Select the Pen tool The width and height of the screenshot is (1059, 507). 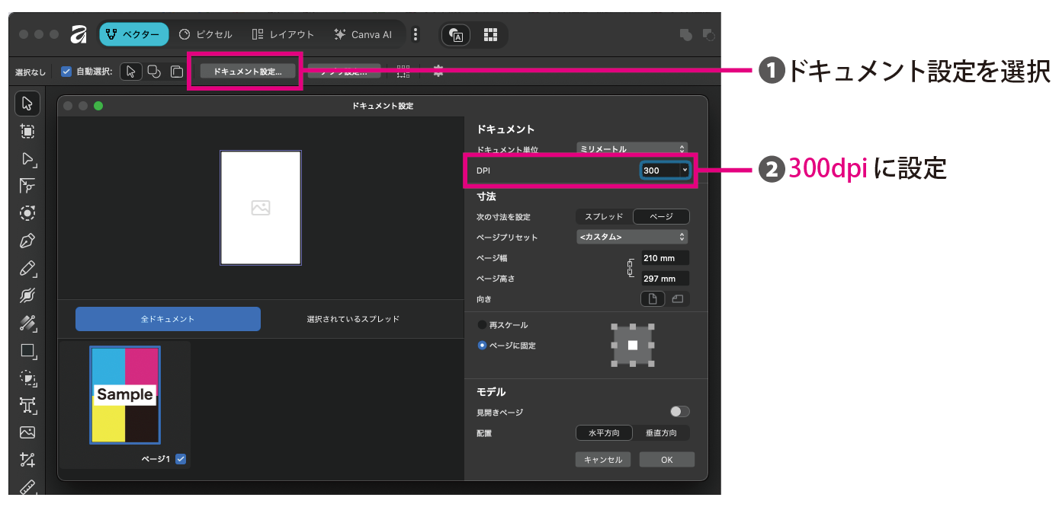(x=27, y=241)
